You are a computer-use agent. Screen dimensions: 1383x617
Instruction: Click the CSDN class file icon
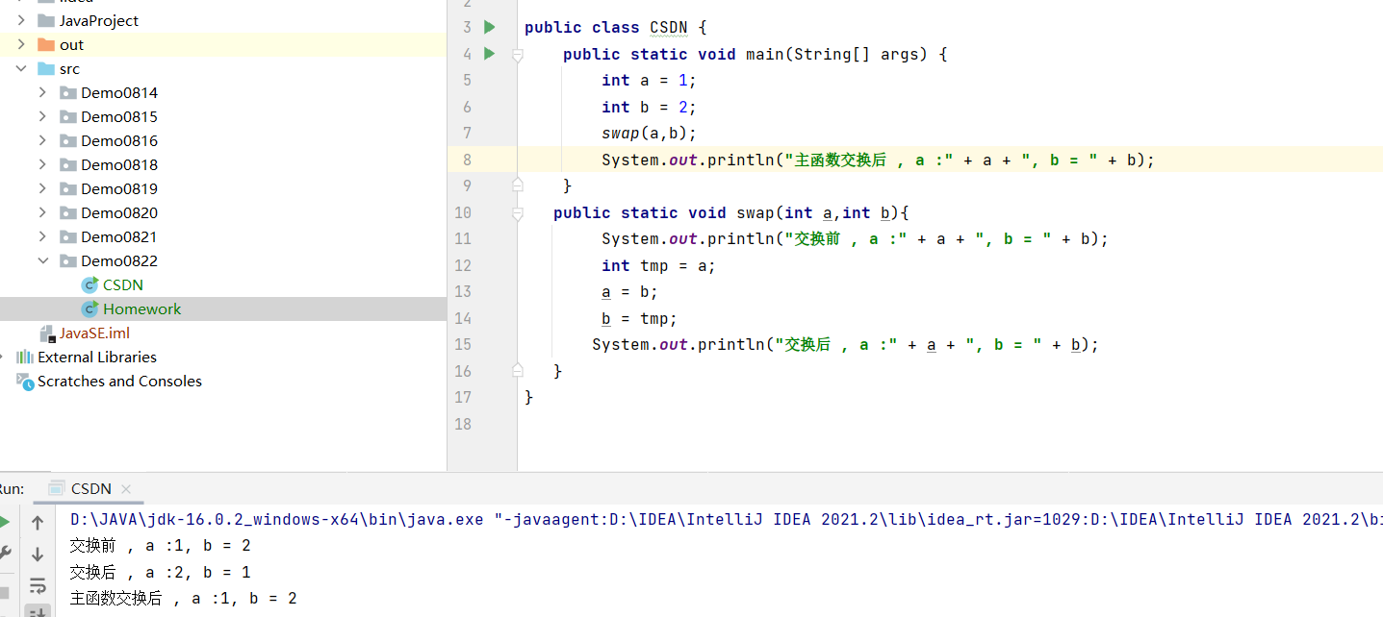click(x=90, y=284)
